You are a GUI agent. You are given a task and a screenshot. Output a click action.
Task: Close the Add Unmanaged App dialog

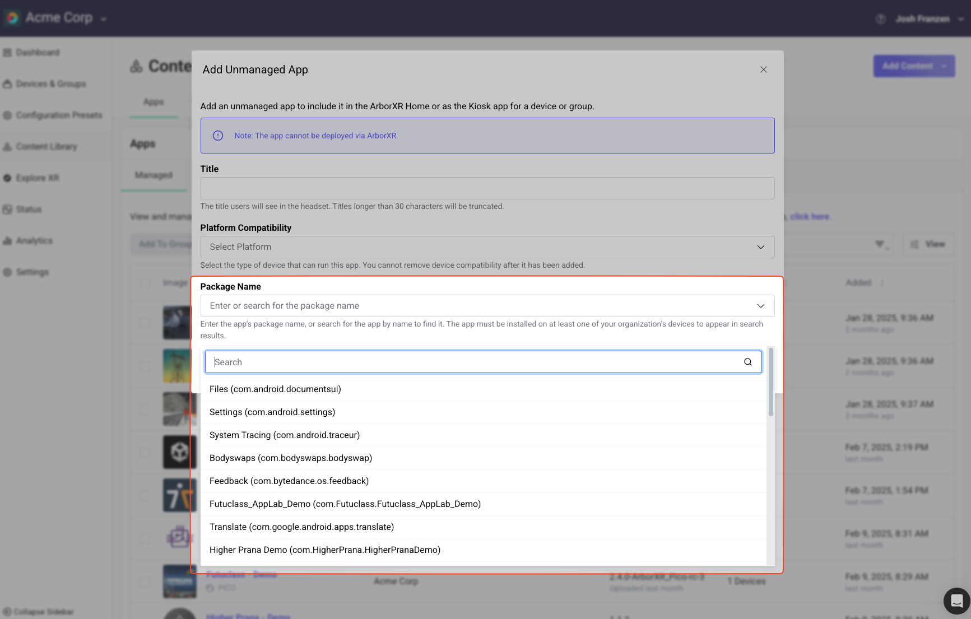click(x=763, y=69)
